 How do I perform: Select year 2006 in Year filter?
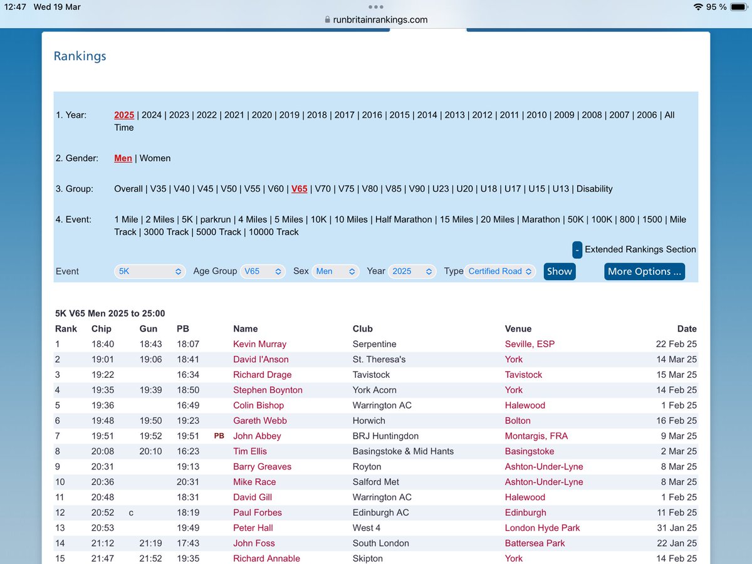click(x=647, y=115)
